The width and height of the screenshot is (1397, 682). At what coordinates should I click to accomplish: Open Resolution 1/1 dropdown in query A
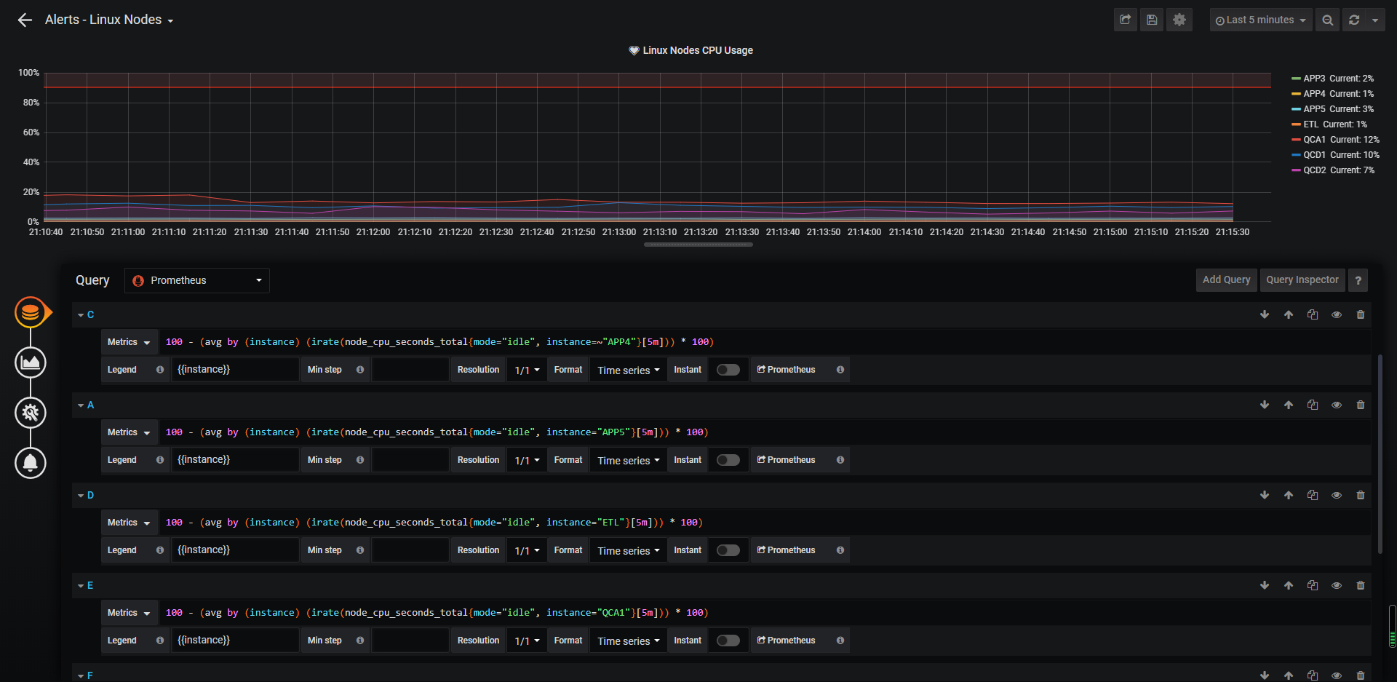coord(527,460)
